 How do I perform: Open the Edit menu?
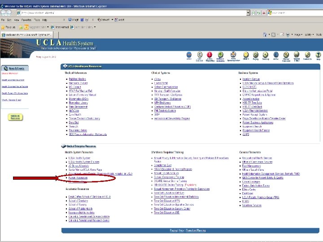[9, 20]
